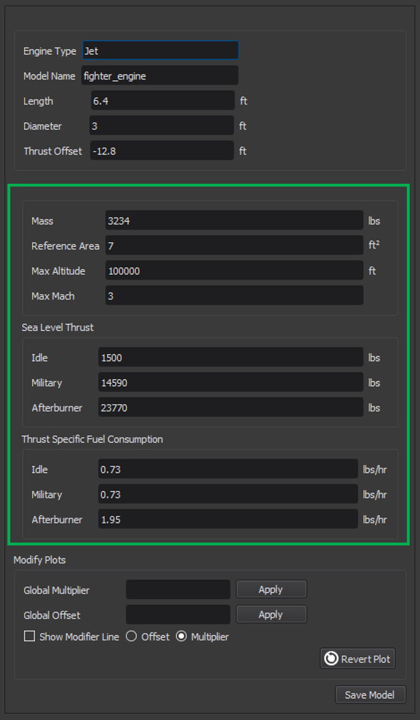The height and width of the screenshot is (720, 420).
Task: Edit the fuel consumption Afterburner value 1.95
Action: pyautogui.click(x=228, y=519)
